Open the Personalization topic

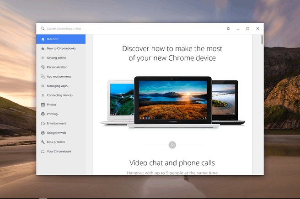pyautogui.click(x=61, y=67)
